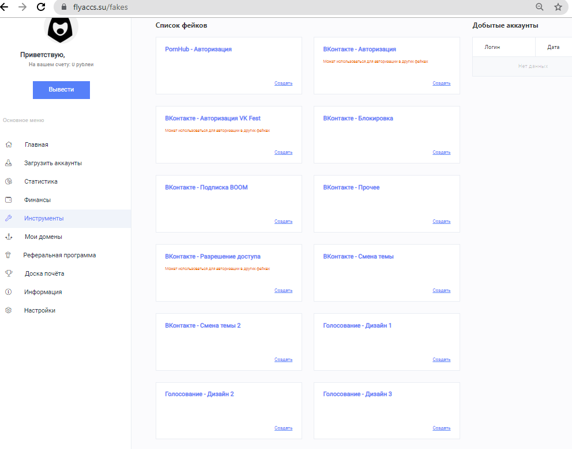The width and height of the screenshot is (572, 449).
Task: Click the padlock icon in the address bar
Action: point(64,7)
